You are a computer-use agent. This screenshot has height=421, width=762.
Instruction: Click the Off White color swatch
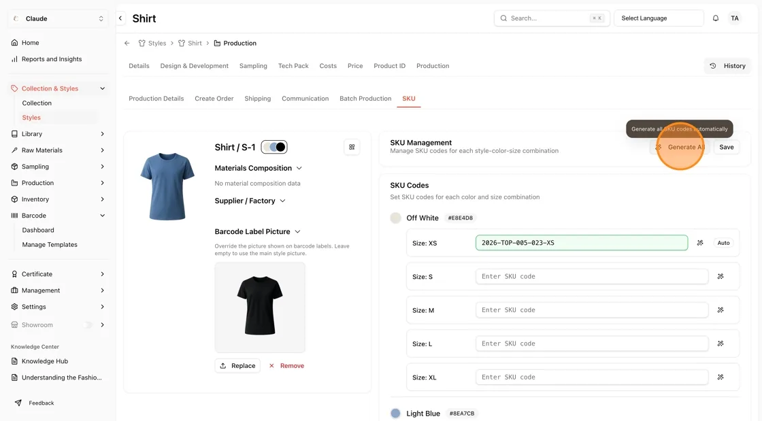point(395,218)
